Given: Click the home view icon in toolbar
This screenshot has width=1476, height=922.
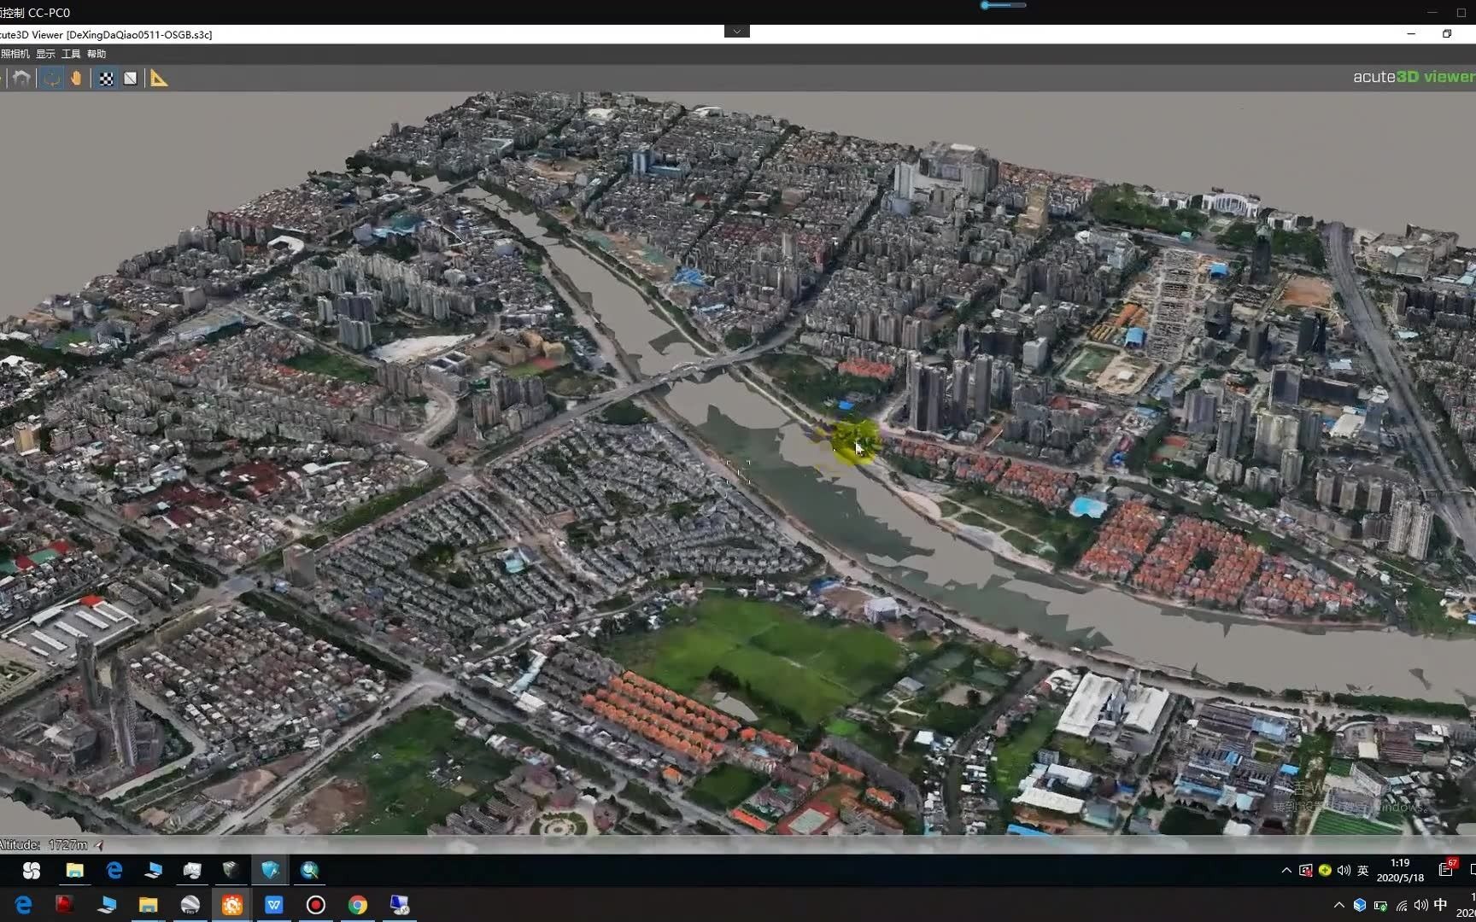Looking at the screenshot, I should coord(21,79).
